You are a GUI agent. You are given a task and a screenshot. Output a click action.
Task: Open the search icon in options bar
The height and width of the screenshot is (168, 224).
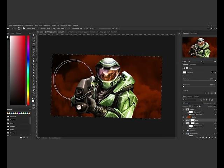209,28
